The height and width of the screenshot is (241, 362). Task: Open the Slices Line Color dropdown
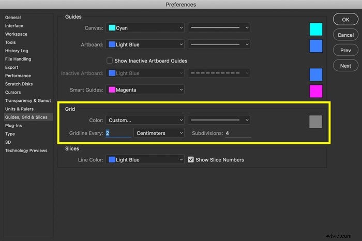pos(145,159)
